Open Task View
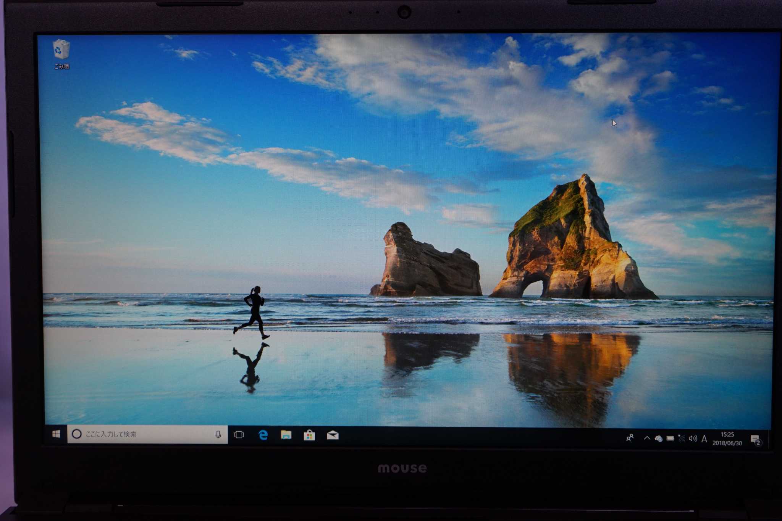The width and height of the screenshot is (782, 521). [x=239, y=435]
